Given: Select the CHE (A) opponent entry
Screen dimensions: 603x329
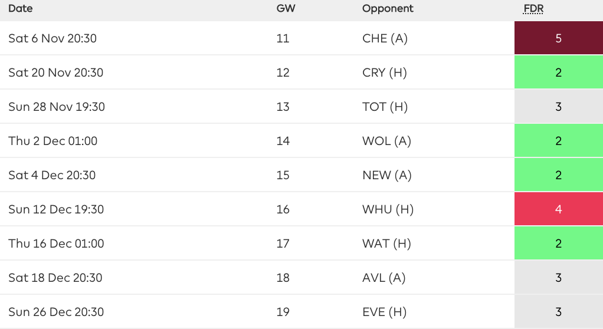Looking at the screenshot, I should (385, 38).
